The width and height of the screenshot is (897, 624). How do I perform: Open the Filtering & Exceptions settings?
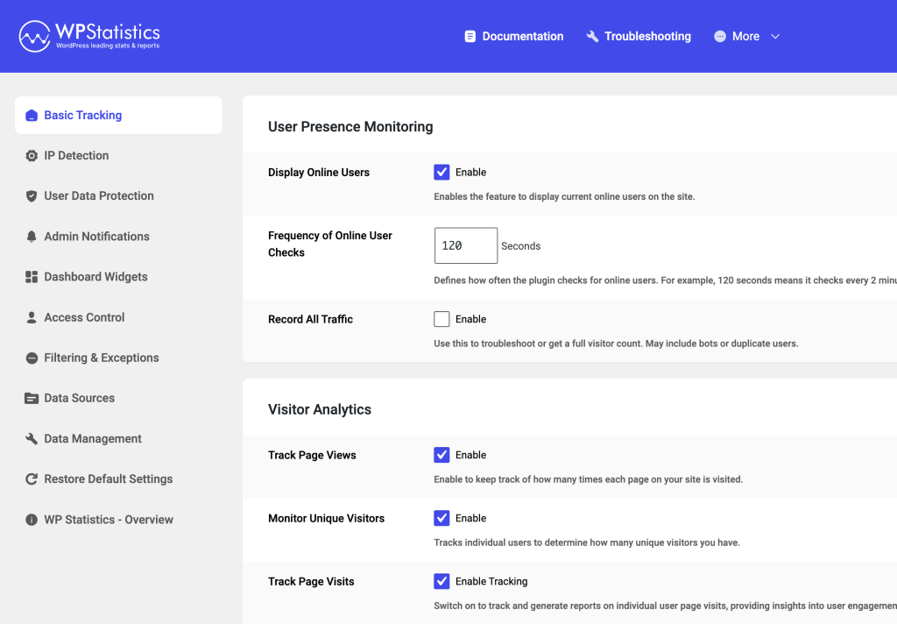coord(101,358)
